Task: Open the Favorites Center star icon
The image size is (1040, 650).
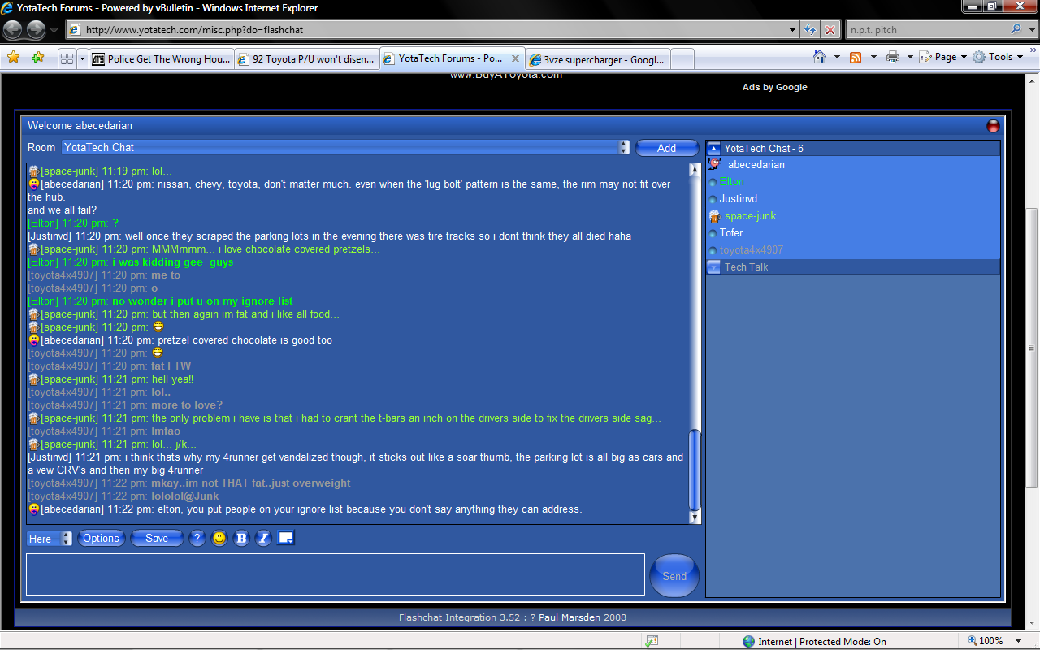Action: (x=13, y=58)
